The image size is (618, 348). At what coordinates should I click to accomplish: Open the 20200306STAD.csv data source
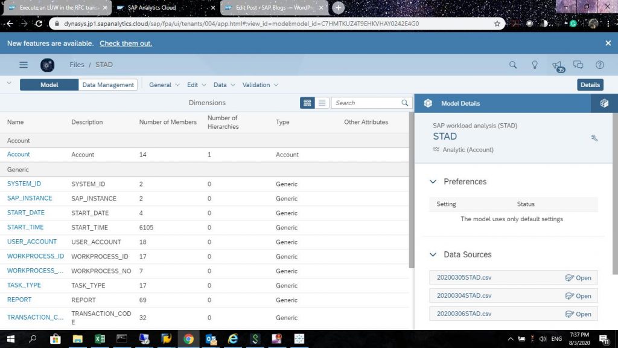[x=578, y=314]
